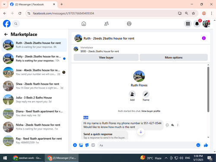Screen dimensions: 216x162
Task: React to Ruth's message with emoji icon
Action: pyautogui.click(x=167, y=125)
